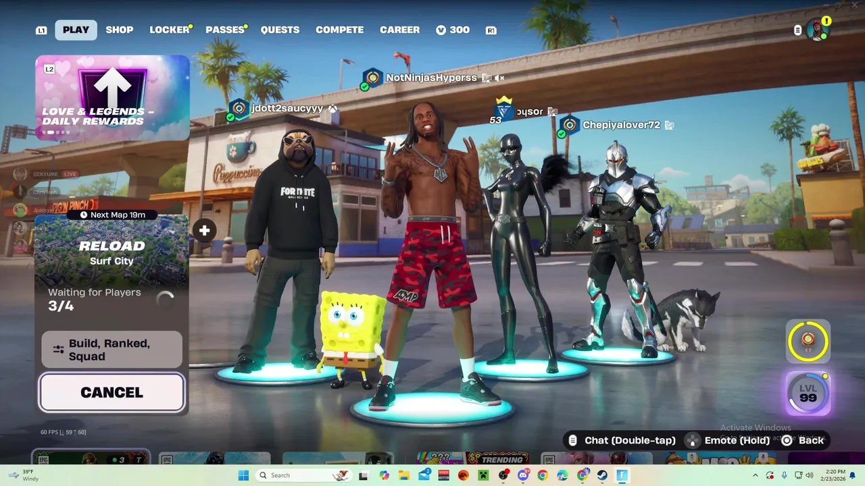The image size is (865, 486).
Task: Open the sidebar menu icon beside avatar
Action: 797,30
